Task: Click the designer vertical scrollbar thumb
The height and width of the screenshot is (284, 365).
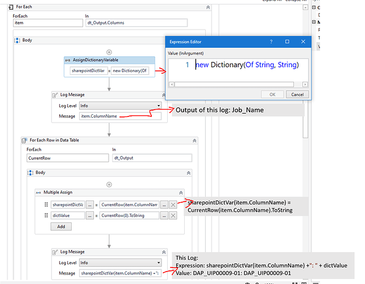Action: point(305,119)
